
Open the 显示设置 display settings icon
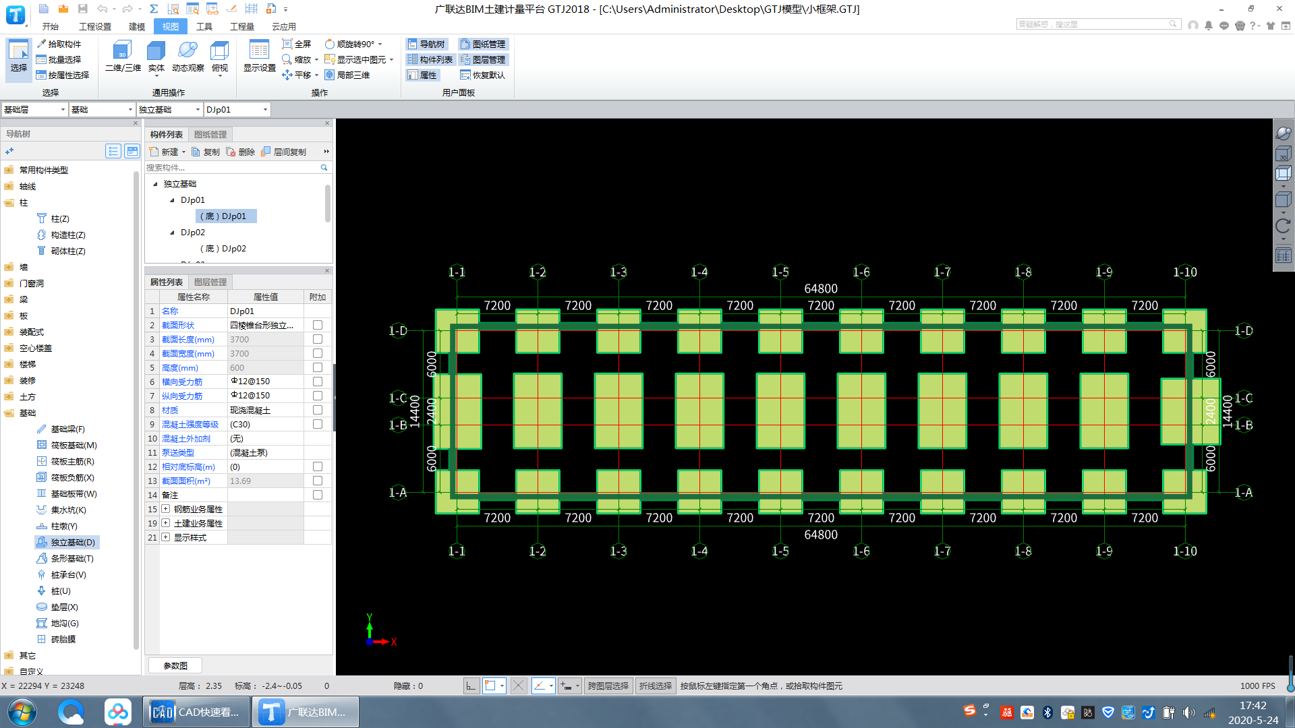260,57
